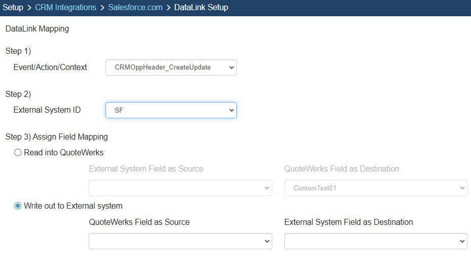Click the QuoteWerks Field as Source label
Image resolution: width=471 pixels, height=265 pixels.
139,222
